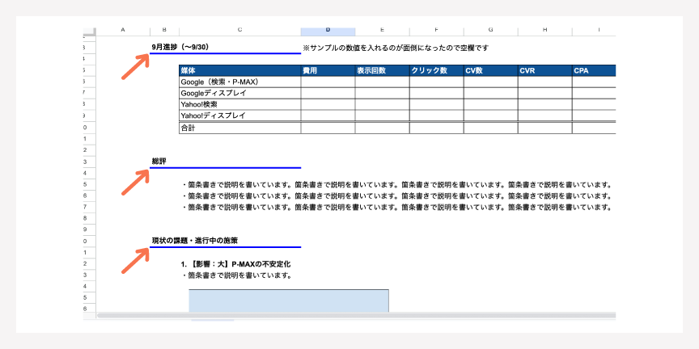Select the 媒体 table header cell
The height and width of the screenshot is (349, 699).
(239, 71)
